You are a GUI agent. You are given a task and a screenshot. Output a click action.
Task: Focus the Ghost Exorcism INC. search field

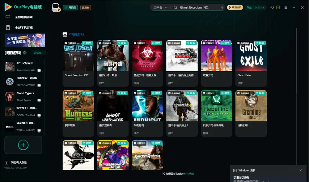tap(200, 7)
